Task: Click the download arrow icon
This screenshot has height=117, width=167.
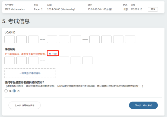Action: (50, 54)
